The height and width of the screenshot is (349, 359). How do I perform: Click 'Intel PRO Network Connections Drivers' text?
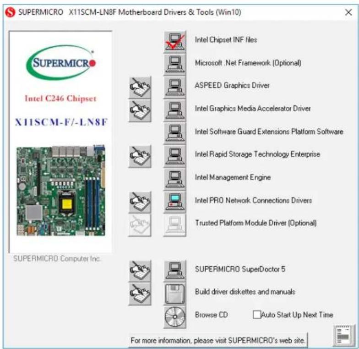[253, 201]
